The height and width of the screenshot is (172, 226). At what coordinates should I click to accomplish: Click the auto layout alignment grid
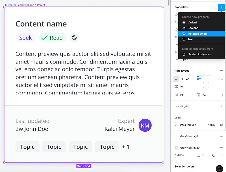pyautogui.click(x=203, y=83)
